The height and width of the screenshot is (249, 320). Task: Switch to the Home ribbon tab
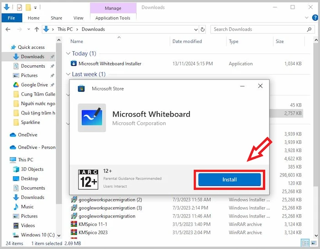pyautogui.click(x=34, y=18)
